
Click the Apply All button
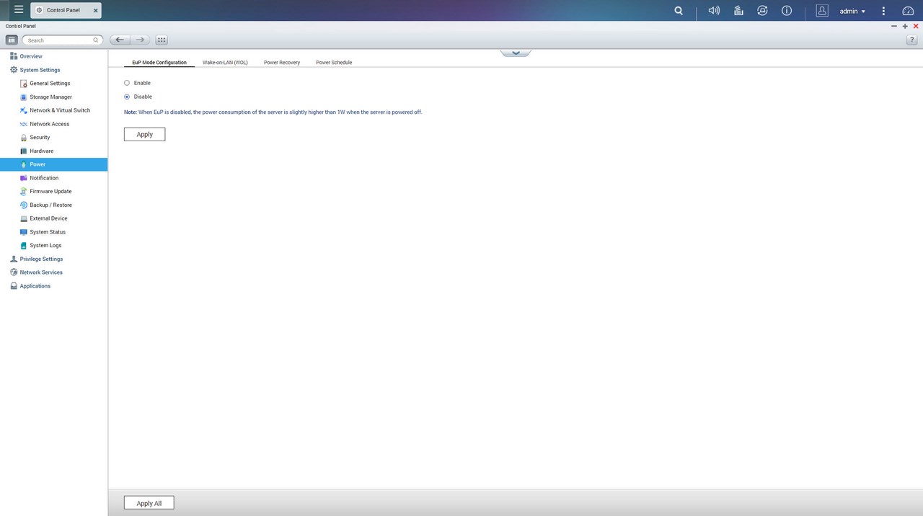click(x=149, y=503)
